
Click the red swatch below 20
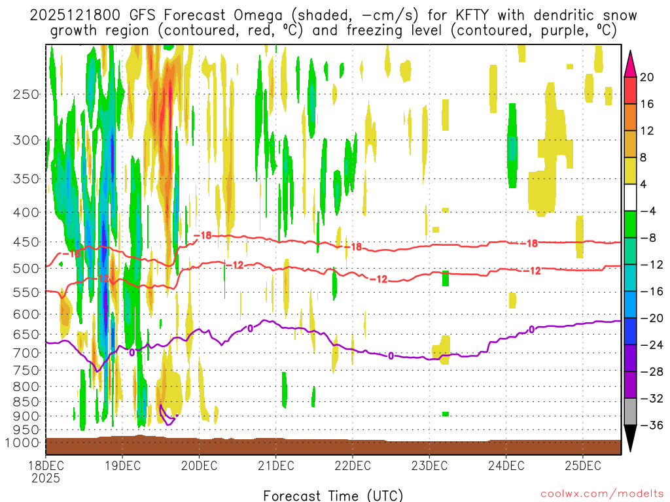coord(630,90)
